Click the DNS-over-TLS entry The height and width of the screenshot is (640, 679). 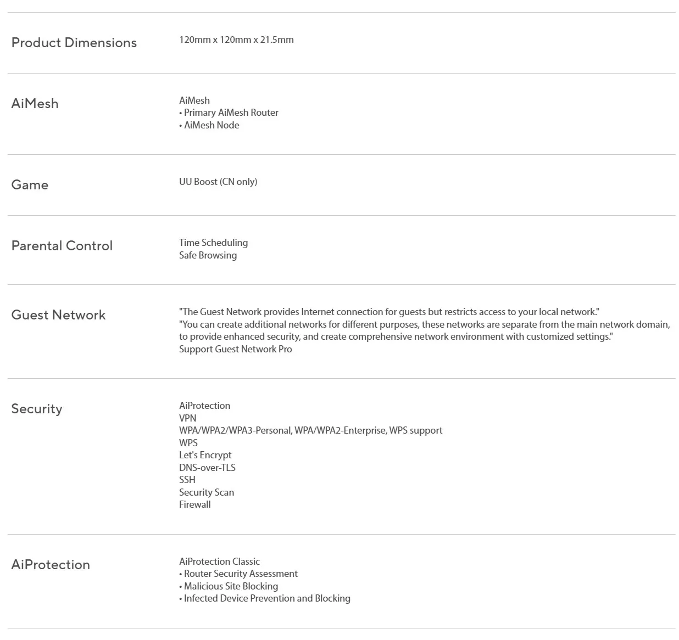click(207, 468)
